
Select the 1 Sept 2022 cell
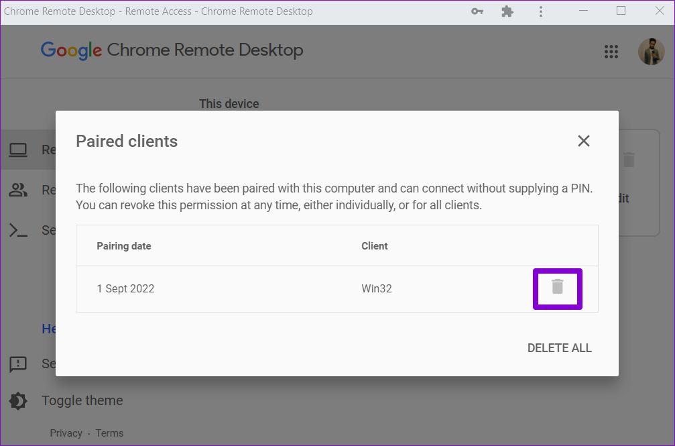(125, 288)
